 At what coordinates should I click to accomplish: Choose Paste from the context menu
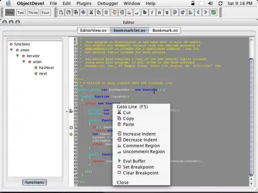click(141, 124)
